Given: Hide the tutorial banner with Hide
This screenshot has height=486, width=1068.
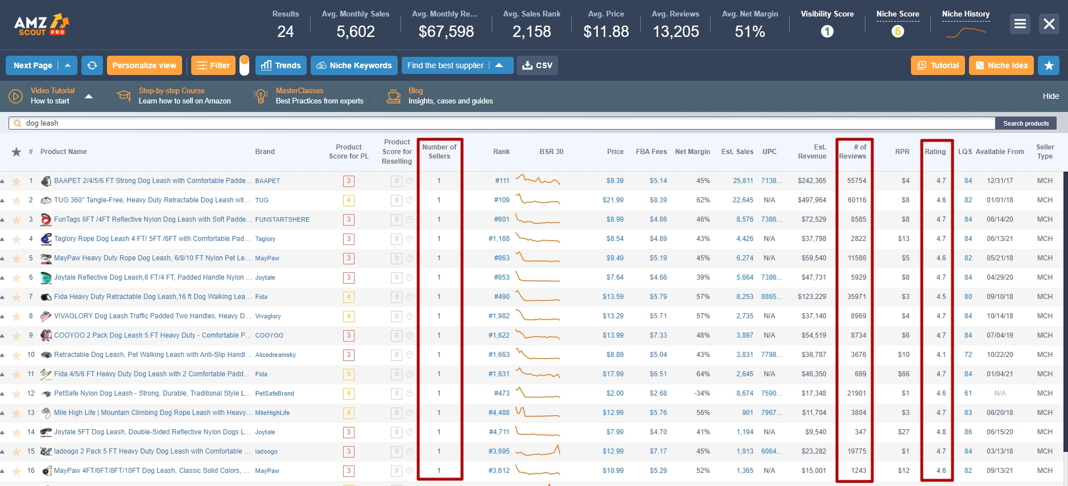Looking at the screenshot, I should (x=1051, y=96).
